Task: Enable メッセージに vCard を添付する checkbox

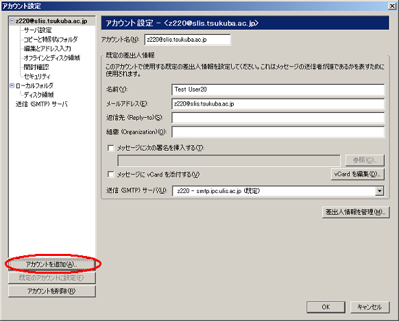Action: click(x=110, y=175)
